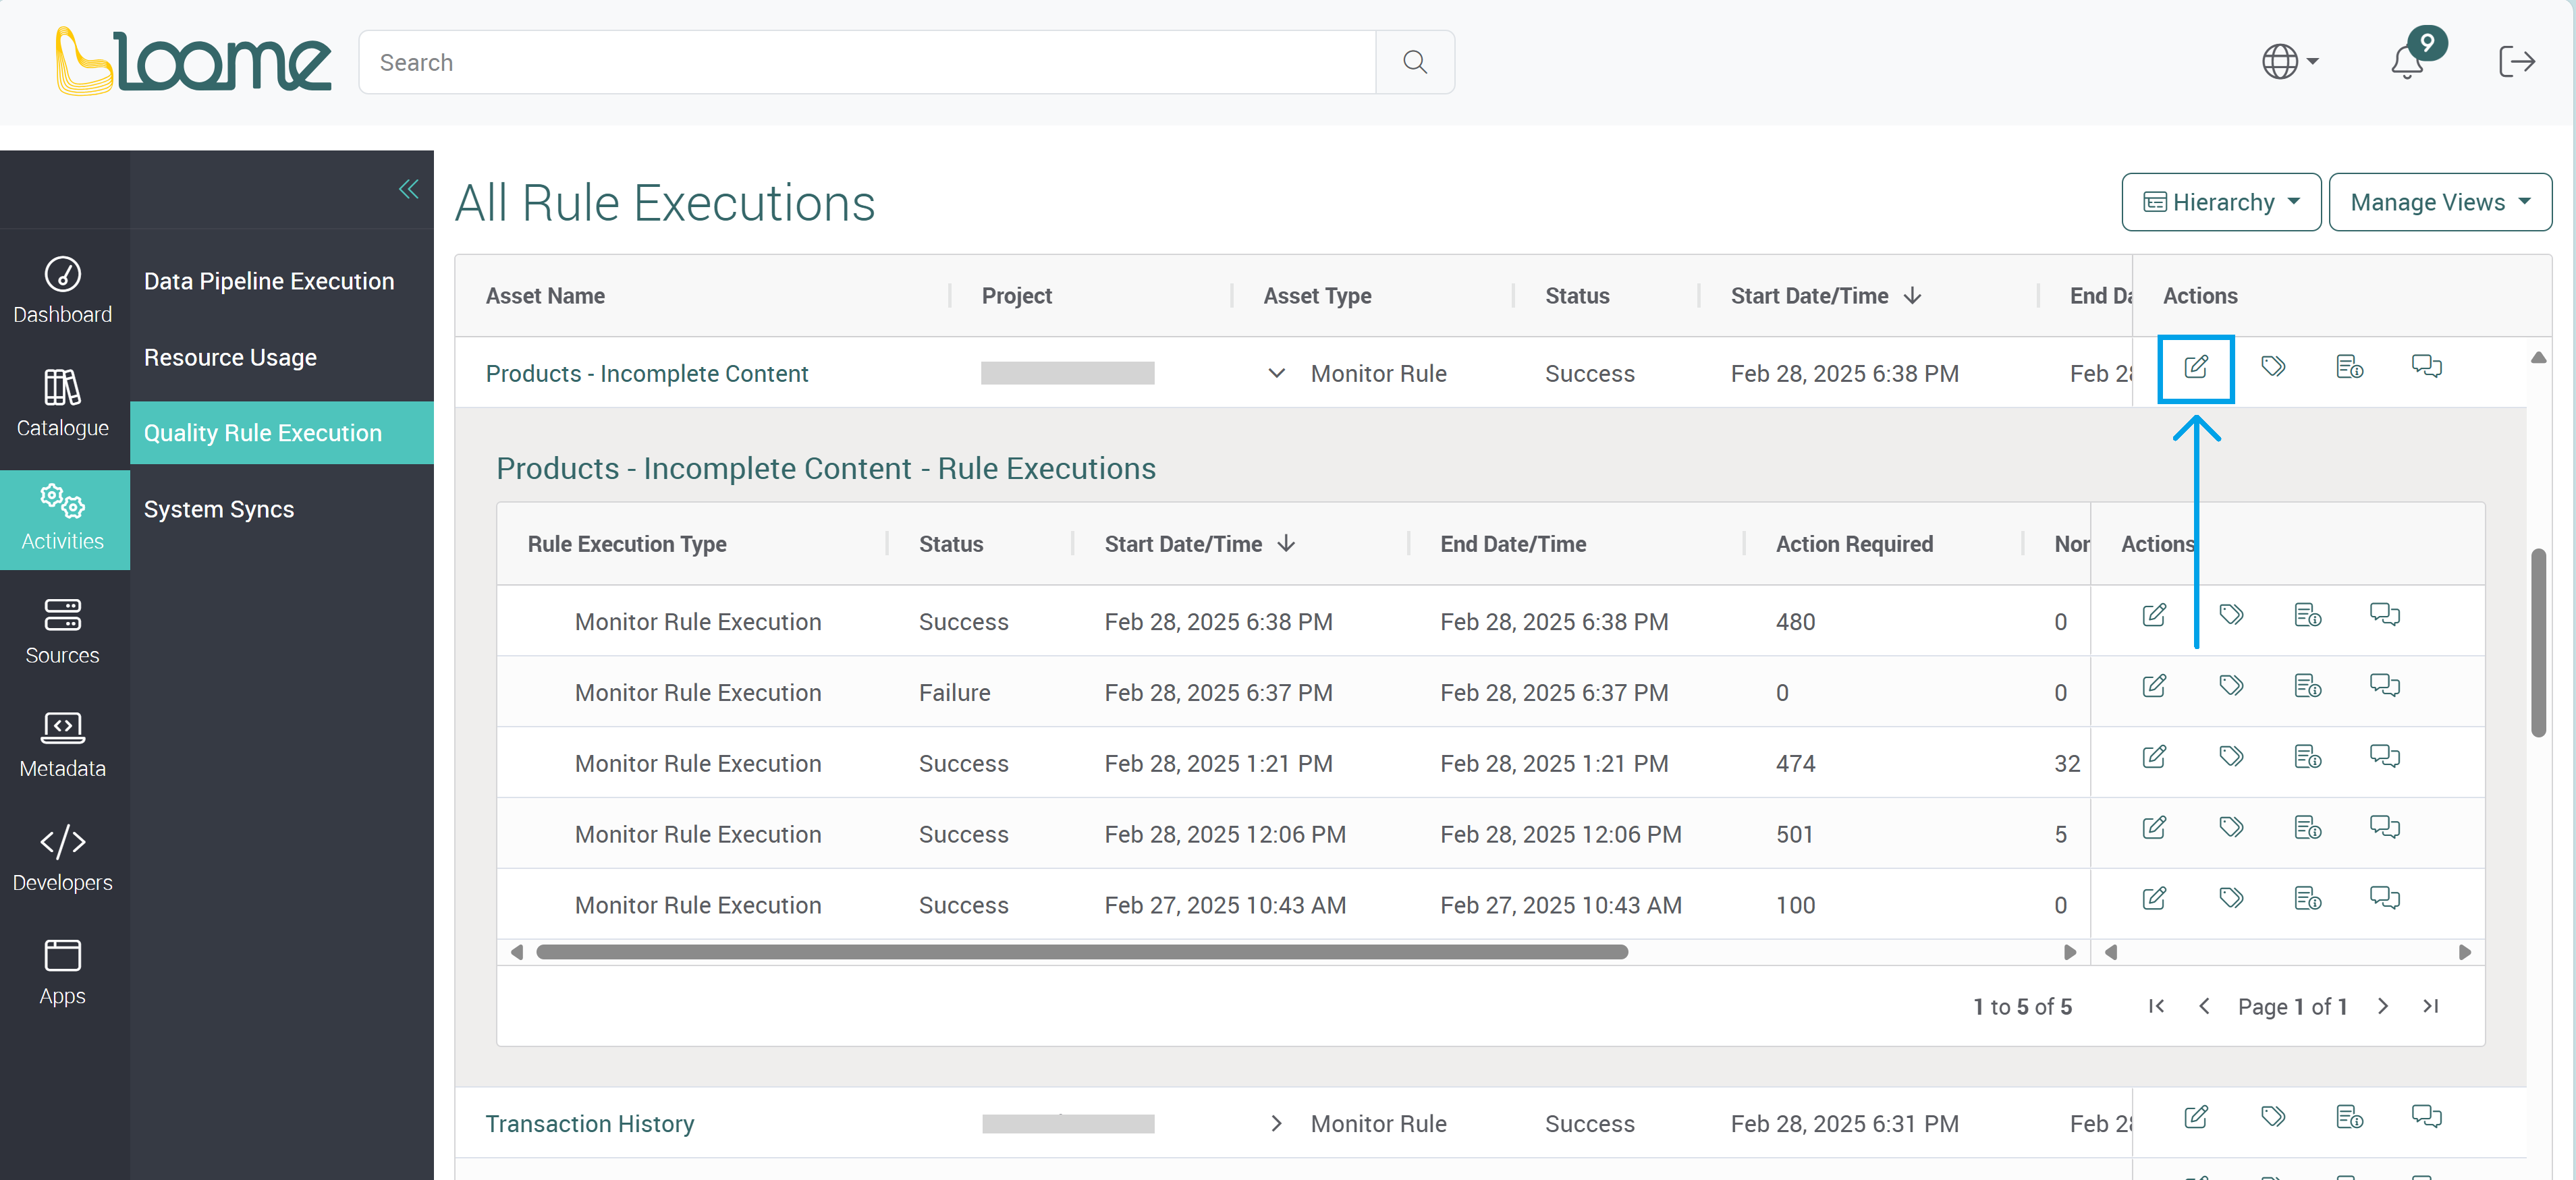This screenshot has height=1180, width=2576.
Task: Open details icon for 1:21 PM execution
Action: coord(2308,757)
